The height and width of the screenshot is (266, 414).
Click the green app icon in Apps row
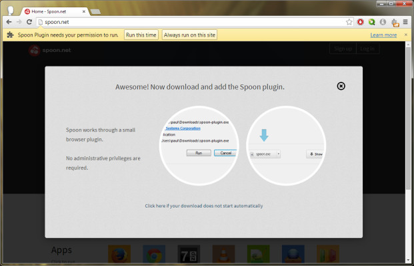click(259, 254)
